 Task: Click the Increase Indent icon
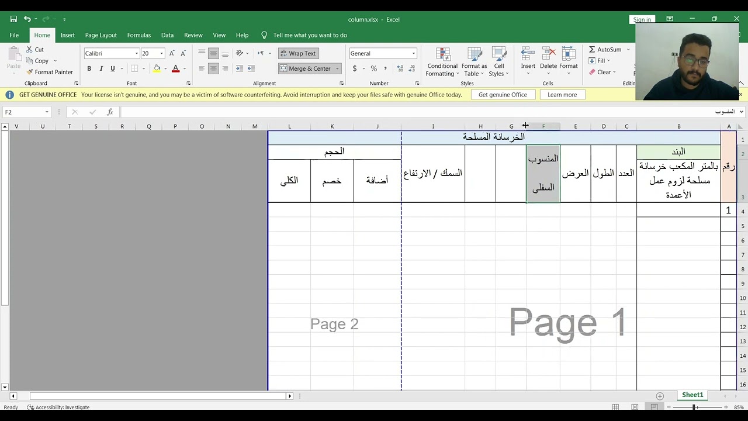[x=251, y=68]
